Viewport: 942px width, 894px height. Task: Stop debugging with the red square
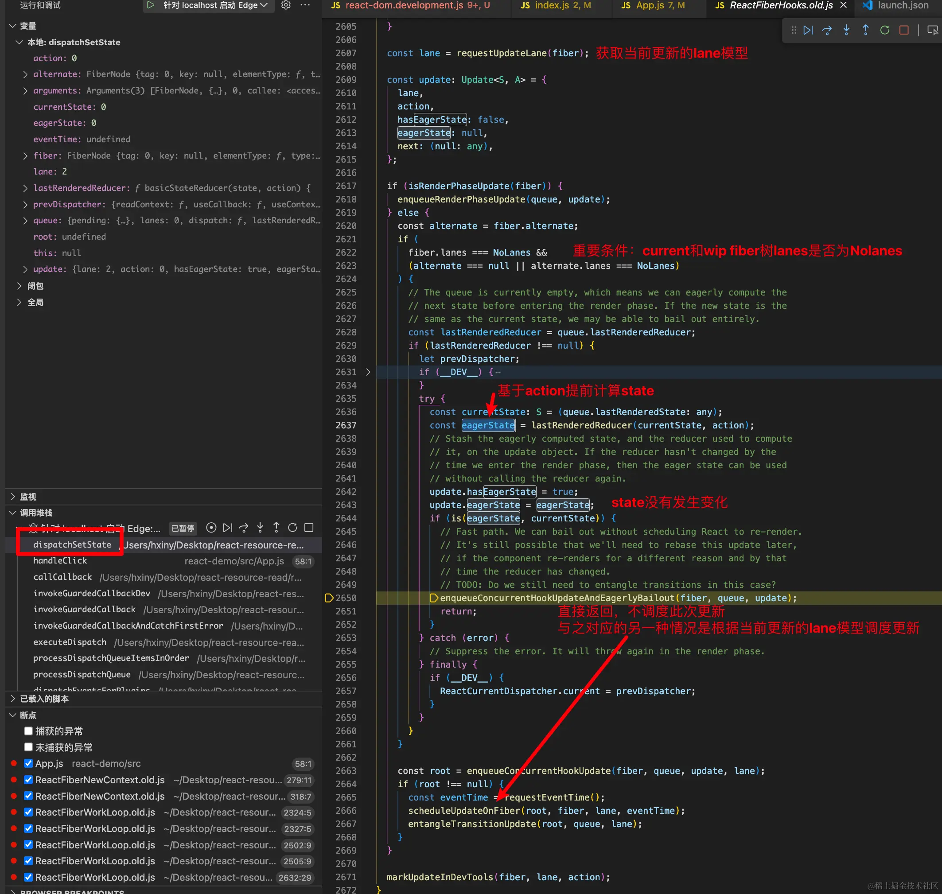click(x=904, y=30)
